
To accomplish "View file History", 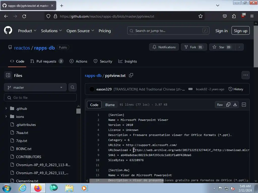I will pyautogui.click(x=236, y=89).
